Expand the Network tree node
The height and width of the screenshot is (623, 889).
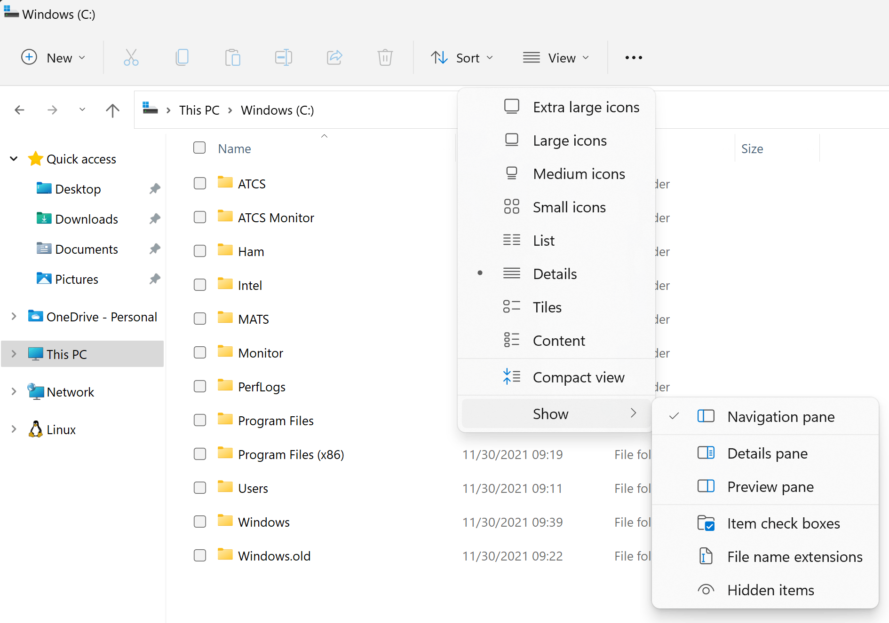pyautogui.click(x=14, y=391)
